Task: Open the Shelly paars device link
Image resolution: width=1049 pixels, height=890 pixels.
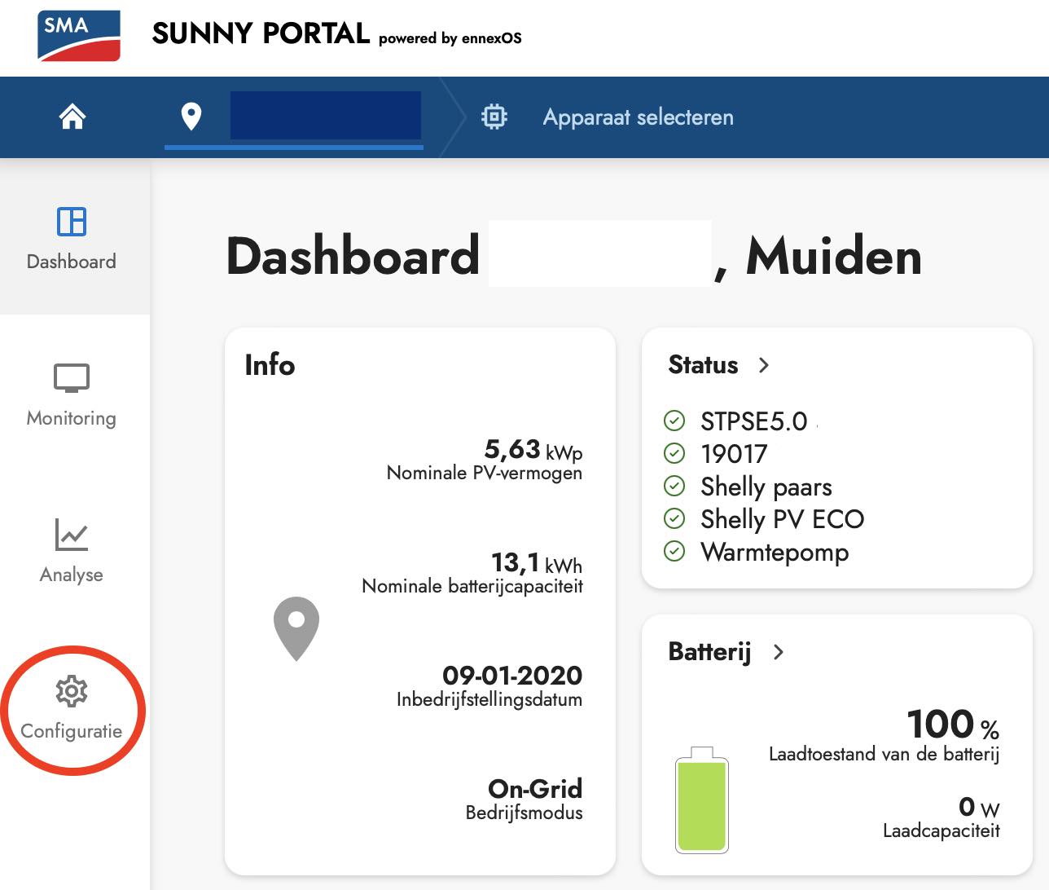Action: click(x=766, y=487)
